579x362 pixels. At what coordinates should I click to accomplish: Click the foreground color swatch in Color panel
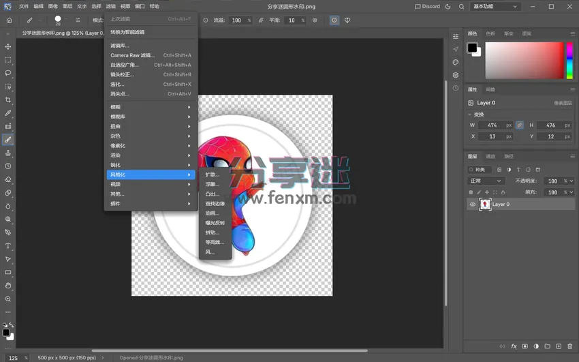[x=472, y=48]
